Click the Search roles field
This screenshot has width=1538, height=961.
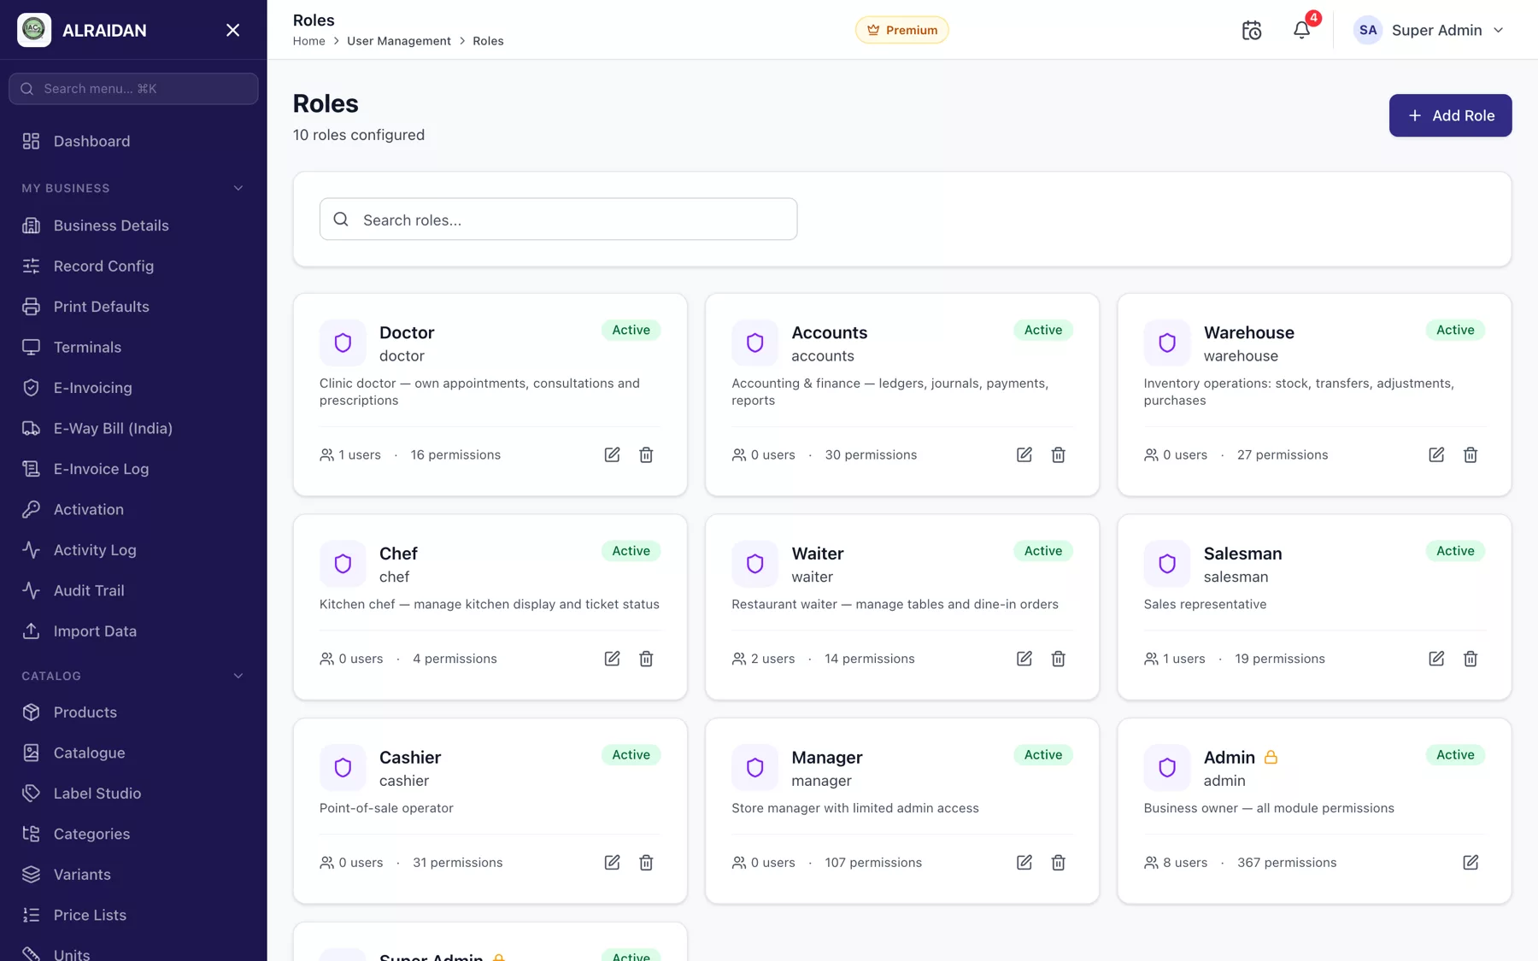point(558,220)
